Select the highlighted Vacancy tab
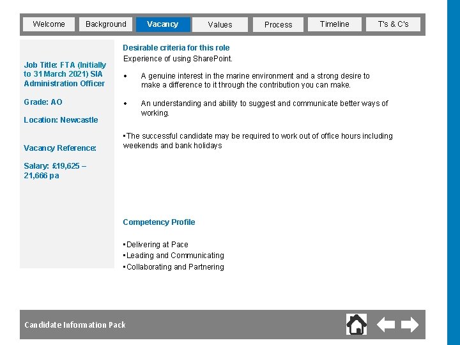Image resolution: width=460 pixels, height=345 pixels. [x=162, y=24]
